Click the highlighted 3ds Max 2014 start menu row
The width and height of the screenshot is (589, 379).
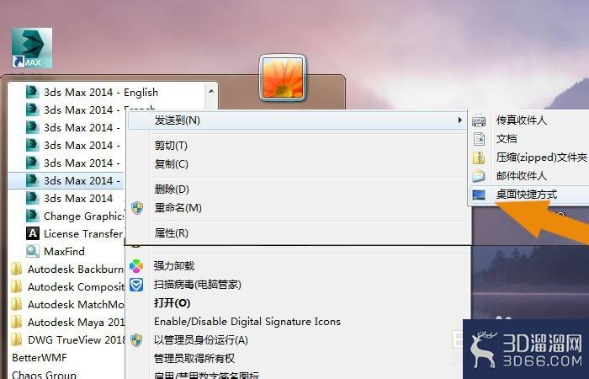pos(66,181)
